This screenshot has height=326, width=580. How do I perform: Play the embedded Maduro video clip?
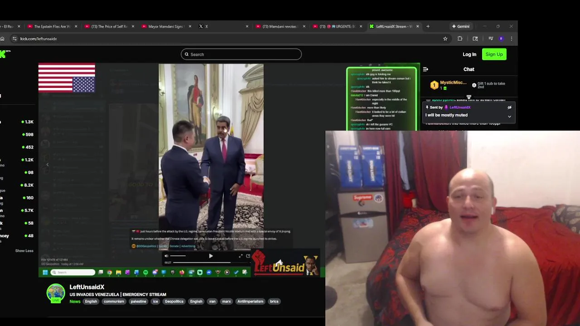pyautogui.click(x=211, y=256)
